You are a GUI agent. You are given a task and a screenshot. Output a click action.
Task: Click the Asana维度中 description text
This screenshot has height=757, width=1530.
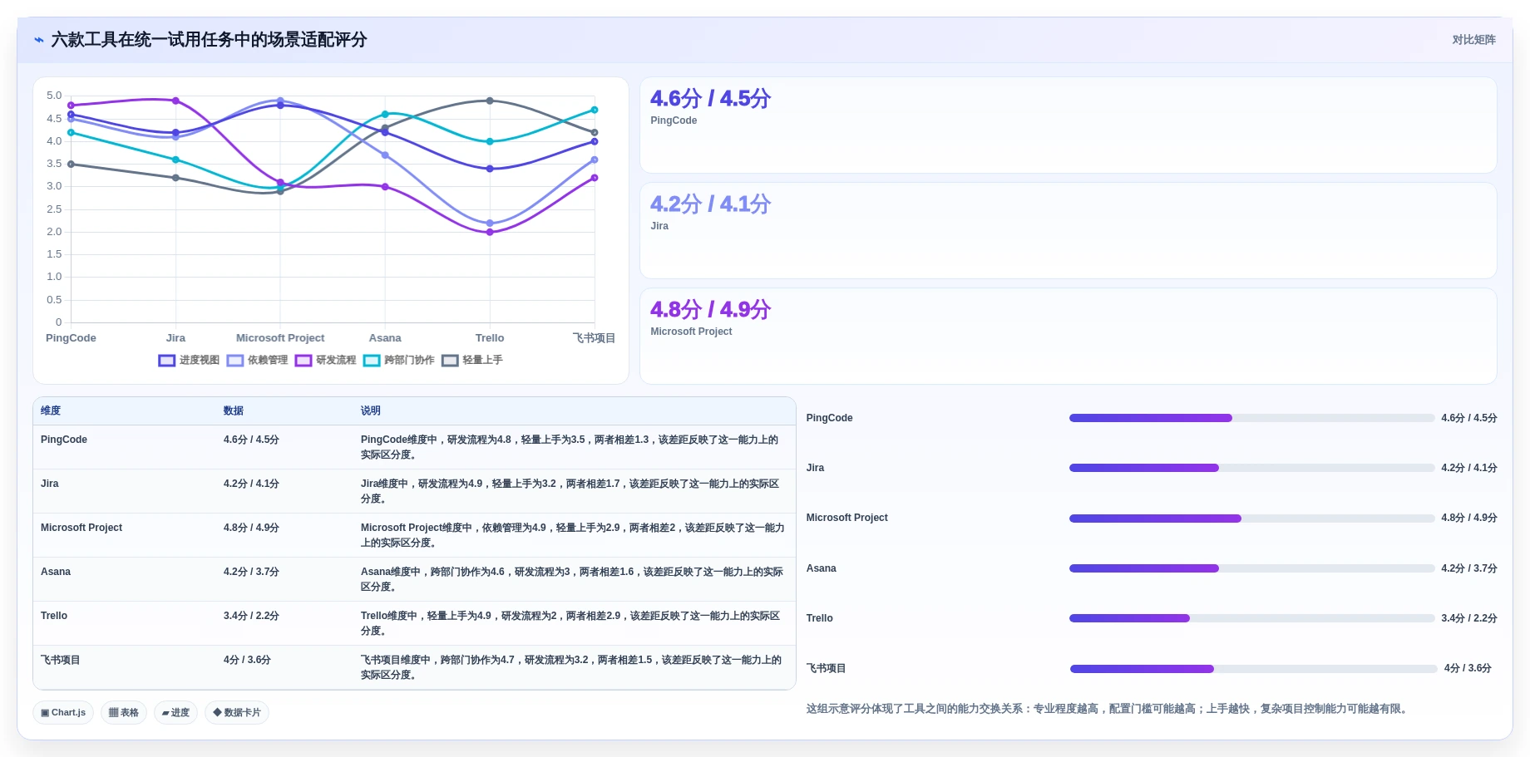(x=572, y=579)
